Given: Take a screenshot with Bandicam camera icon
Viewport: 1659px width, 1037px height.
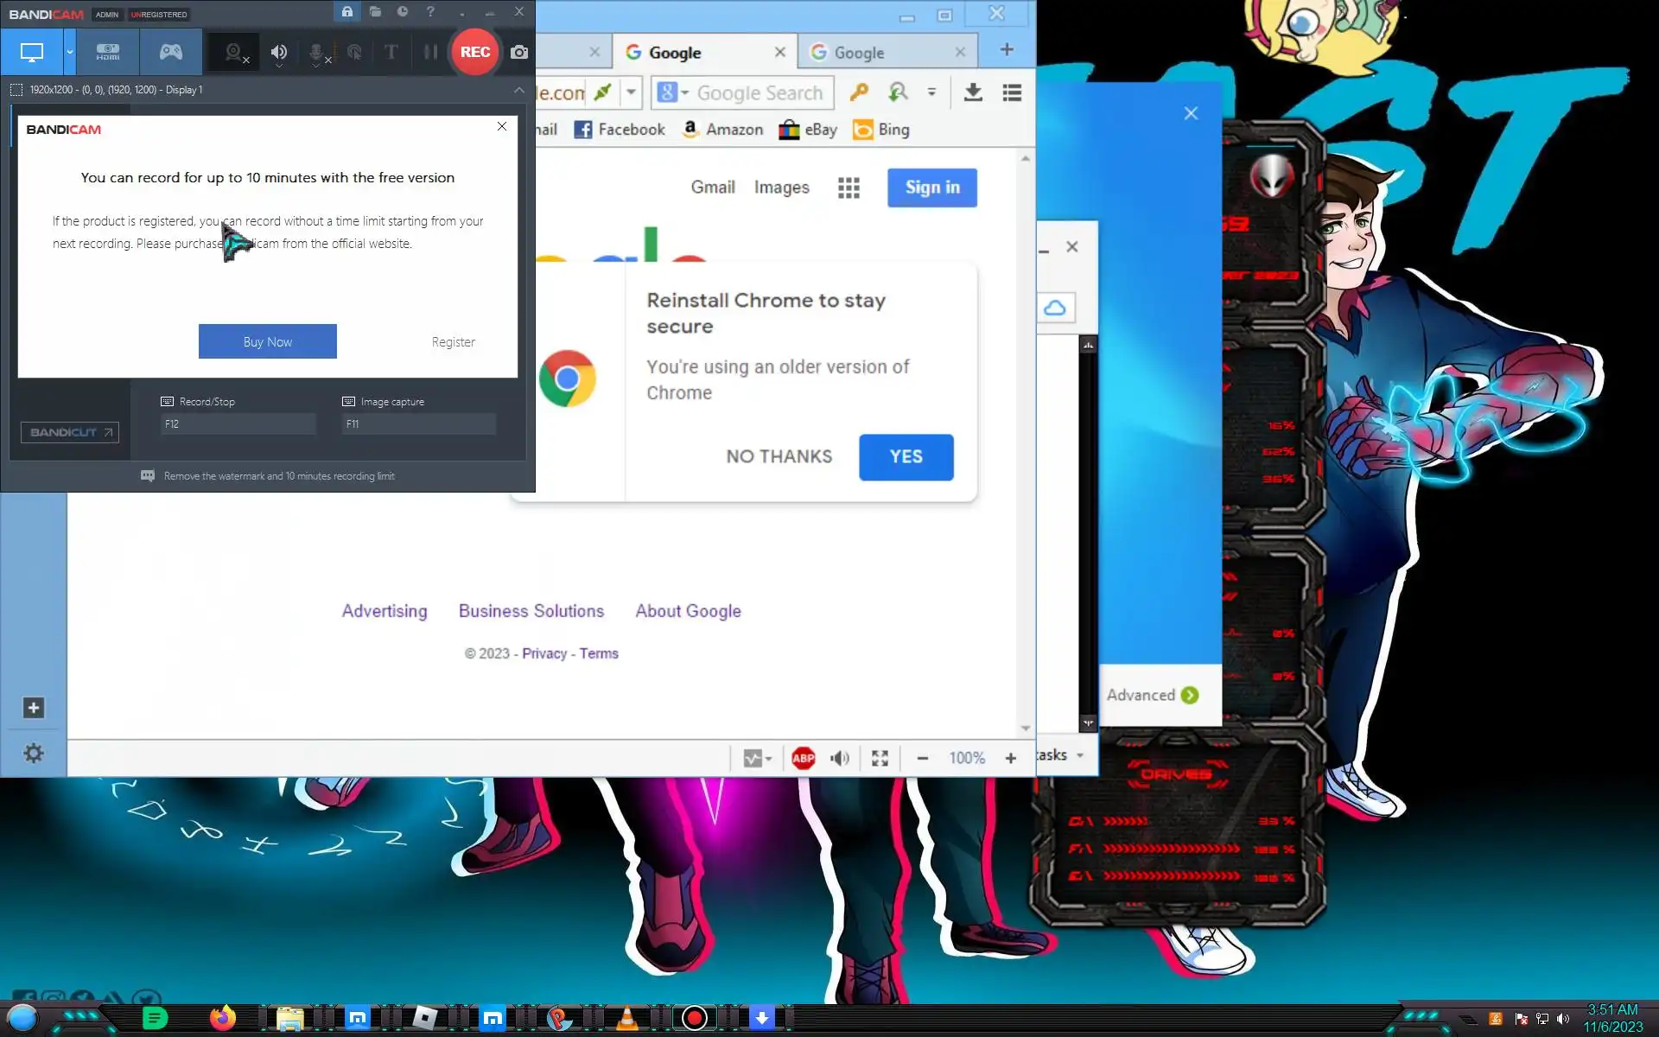Looking at the screenshot, I should coord(519,52).
